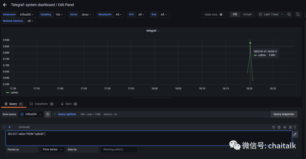Duplicate query A
306x159 pixels.
(x=279, y=127)
